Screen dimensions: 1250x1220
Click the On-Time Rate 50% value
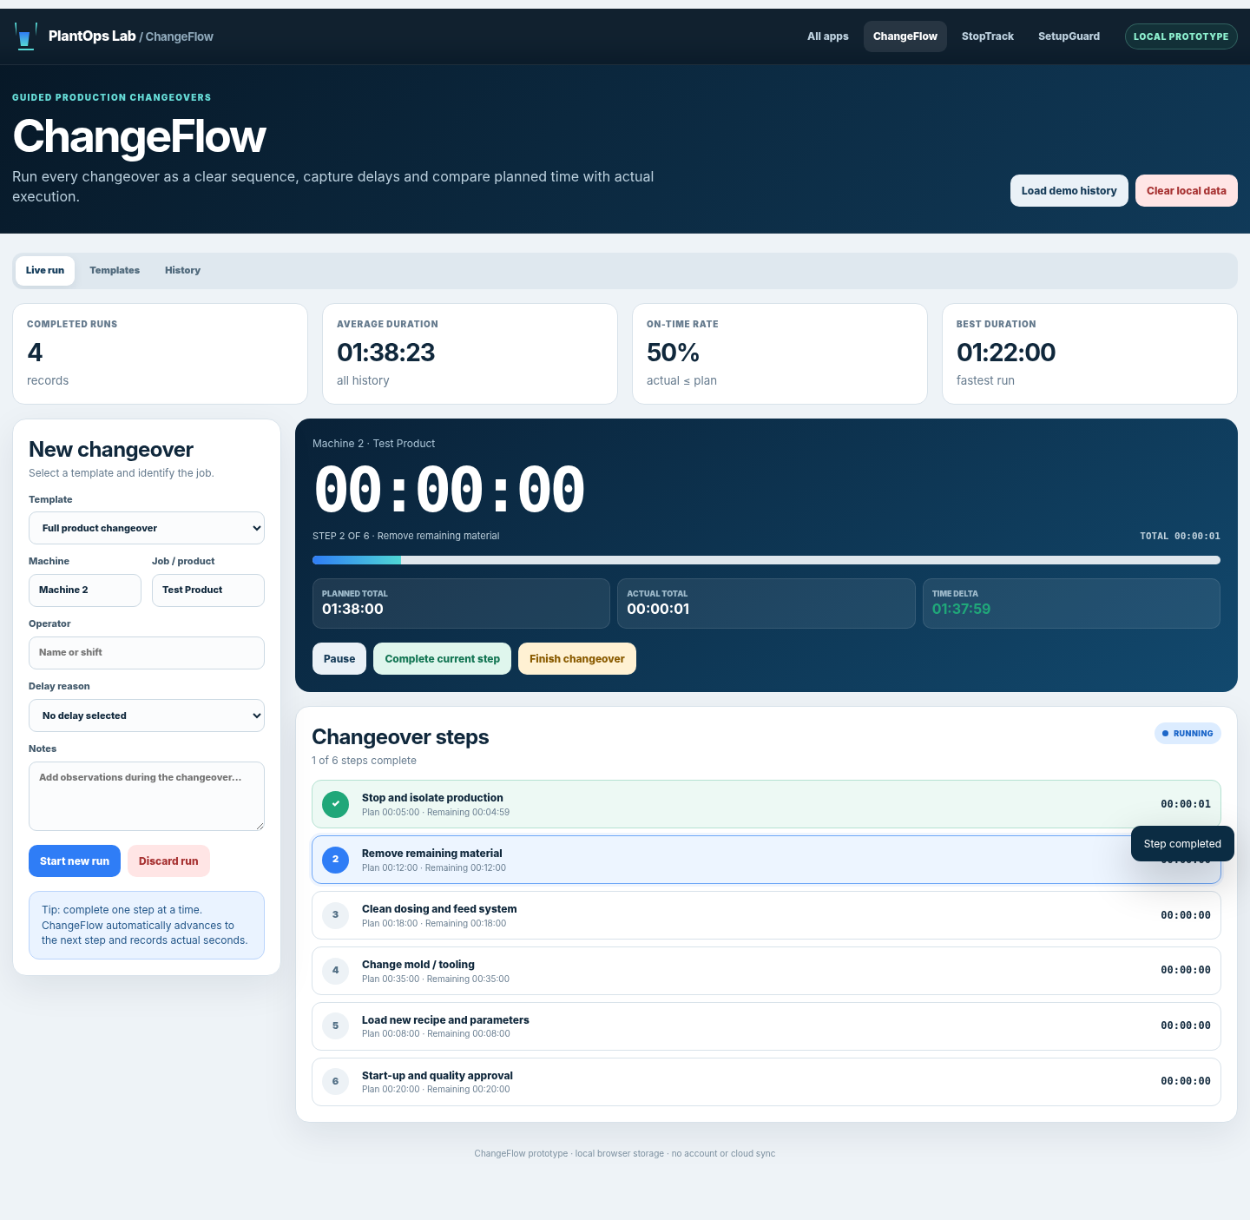click(673, 353)
